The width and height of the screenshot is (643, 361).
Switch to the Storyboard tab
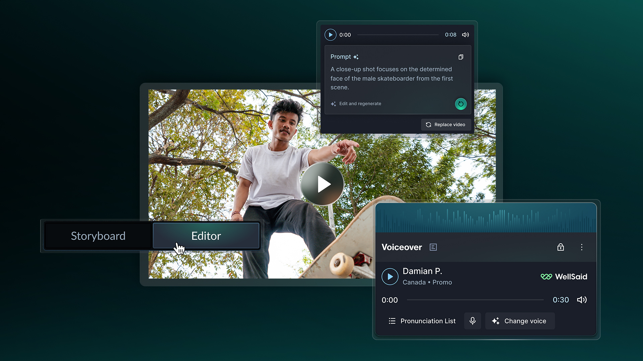click(98, 236)
